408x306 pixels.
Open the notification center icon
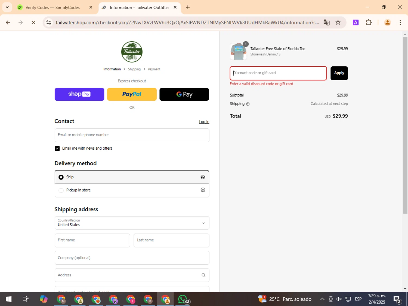pyautogui.click(x=397, y=299)
